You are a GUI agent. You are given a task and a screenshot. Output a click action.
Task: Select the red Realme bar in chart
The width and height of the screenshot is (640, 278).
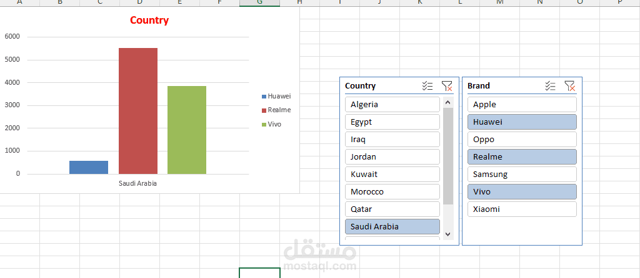(138, 111)
